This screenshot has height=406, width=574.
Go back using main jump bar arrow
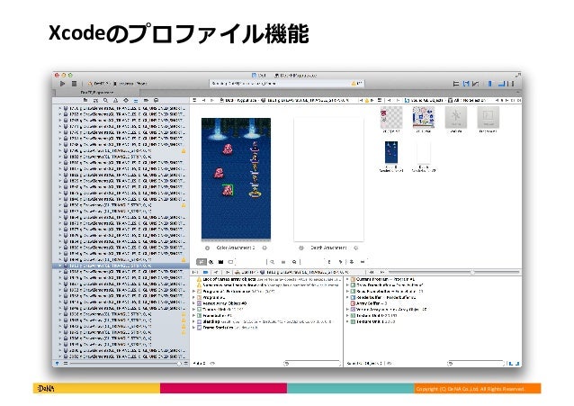[204, 100]
